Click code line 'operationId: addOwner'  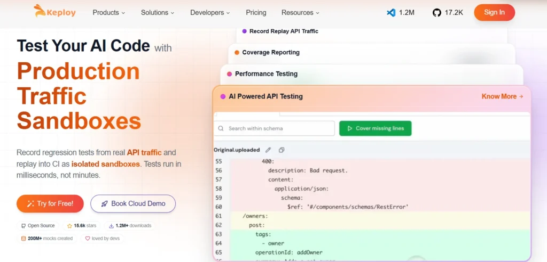point(289,252)
